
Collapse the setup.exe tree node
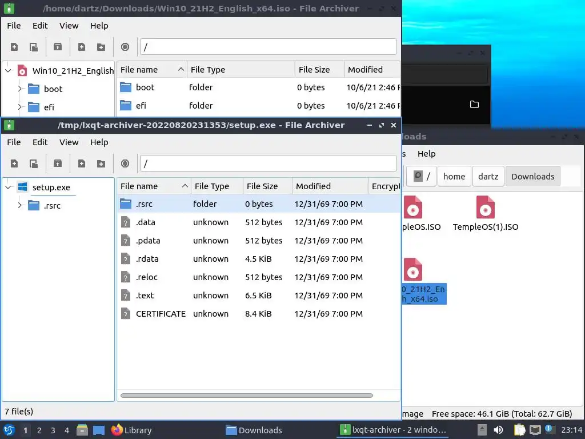click(x=8, y=187)
